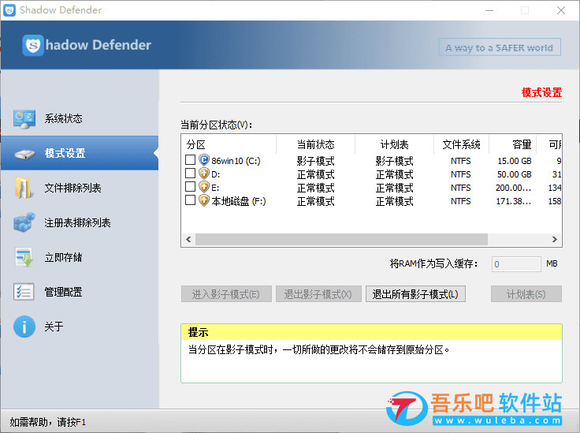Open the 系统状态 sidebar page
This screenshot has width=580, height=433.
80,118
